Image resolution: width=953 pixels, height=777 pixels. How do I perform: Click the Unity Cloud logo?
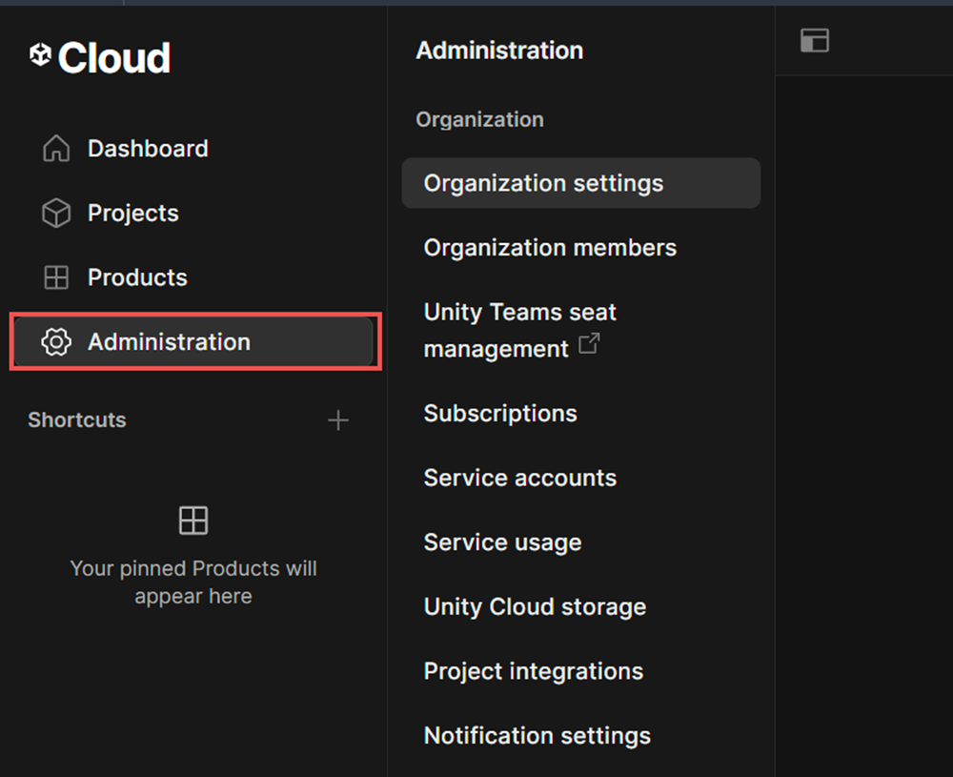98,57
